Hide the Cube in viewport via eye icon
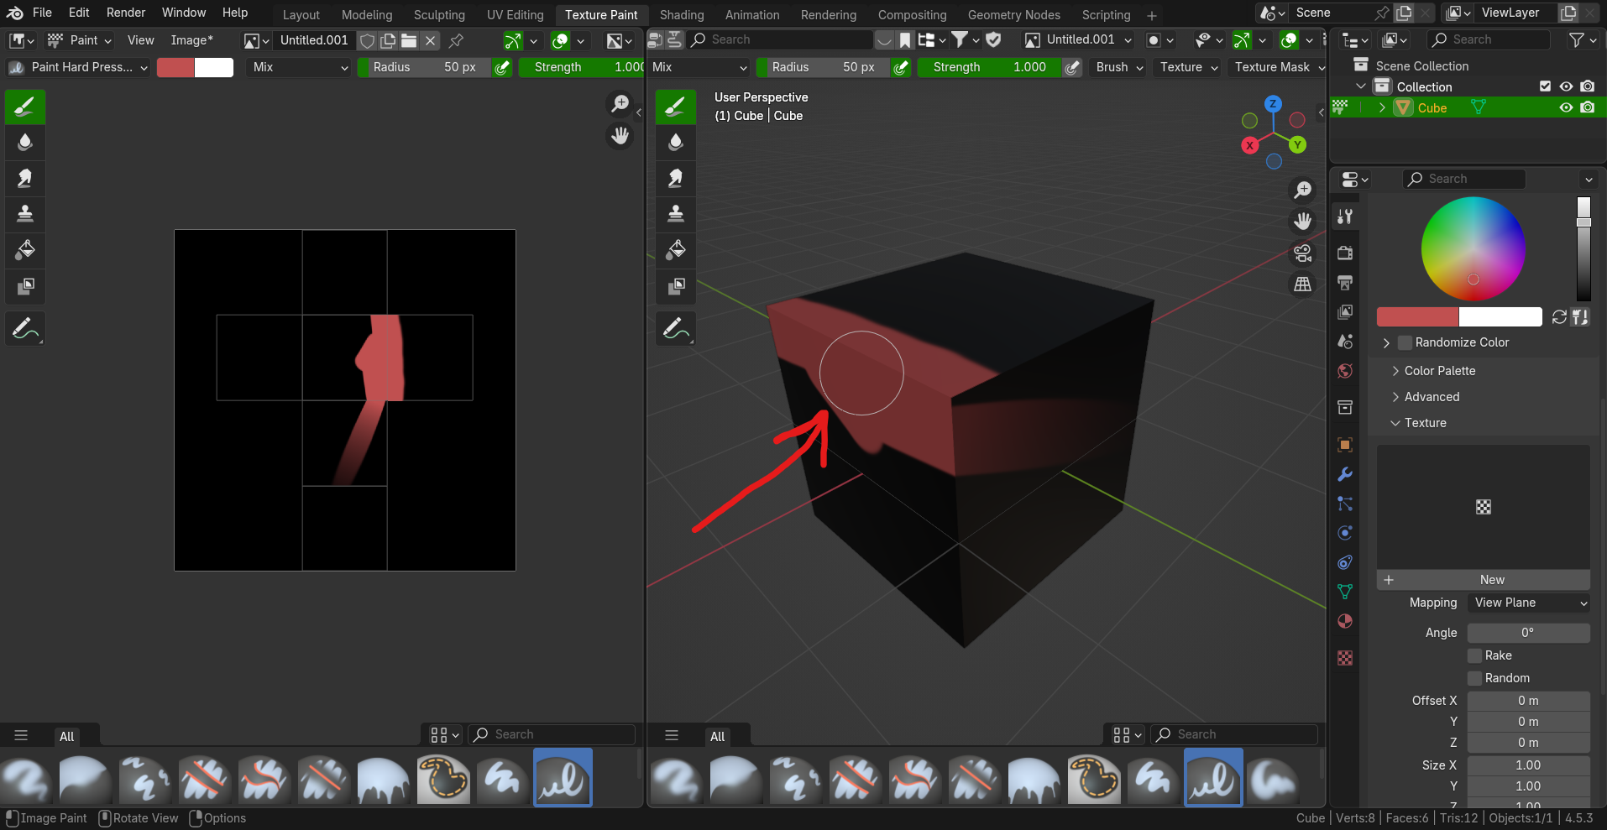The image size is (1607, 830). pyautogui.click(x=1566, y=107)
